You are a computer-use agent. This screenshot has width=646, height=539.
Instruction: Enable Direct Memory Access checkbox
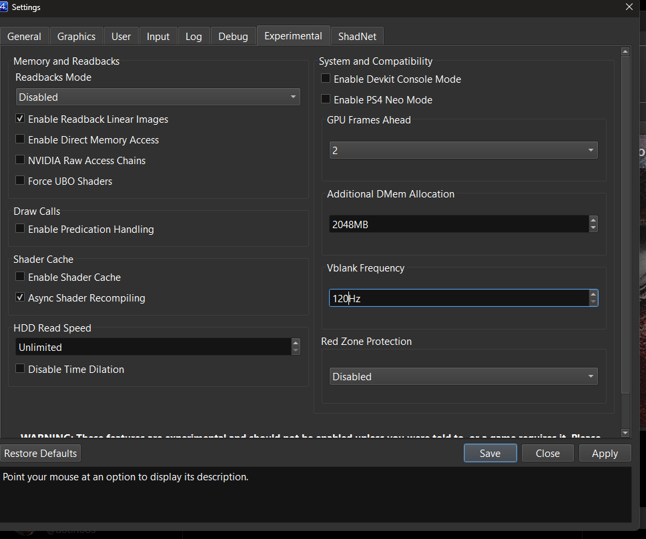(20, 139)
